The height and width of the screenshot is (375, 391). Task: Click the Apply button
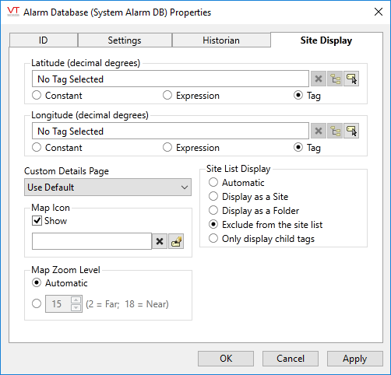pos(354,359)
